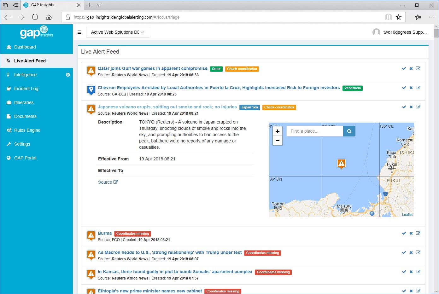Edit the Burma alert
The width and height of the screenshot is (439, 294).
[418, 233]
